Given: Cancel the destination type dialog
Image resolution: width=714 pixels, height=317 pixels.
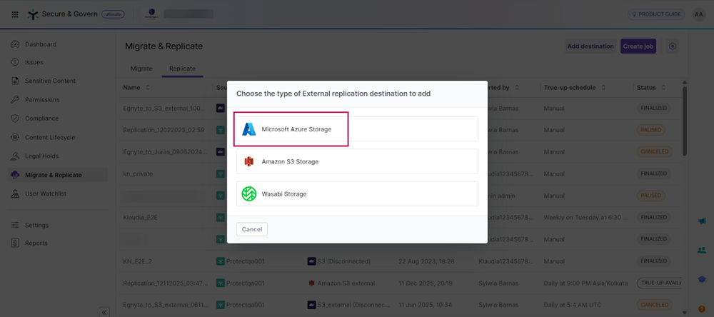Looking at the screenshot, I should pos(252,229).
